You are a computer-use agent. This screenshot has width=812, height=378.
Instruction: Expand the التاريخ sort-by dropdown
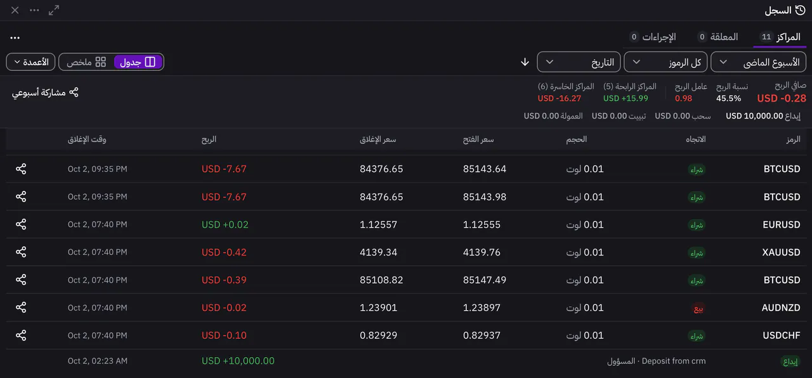pos(577,62)
